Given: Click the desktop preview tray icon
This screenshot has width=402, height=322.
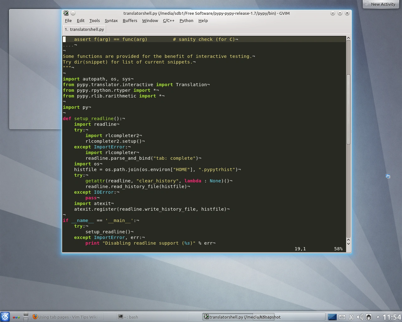Looking at the screenshot, I should click(332, 317).
